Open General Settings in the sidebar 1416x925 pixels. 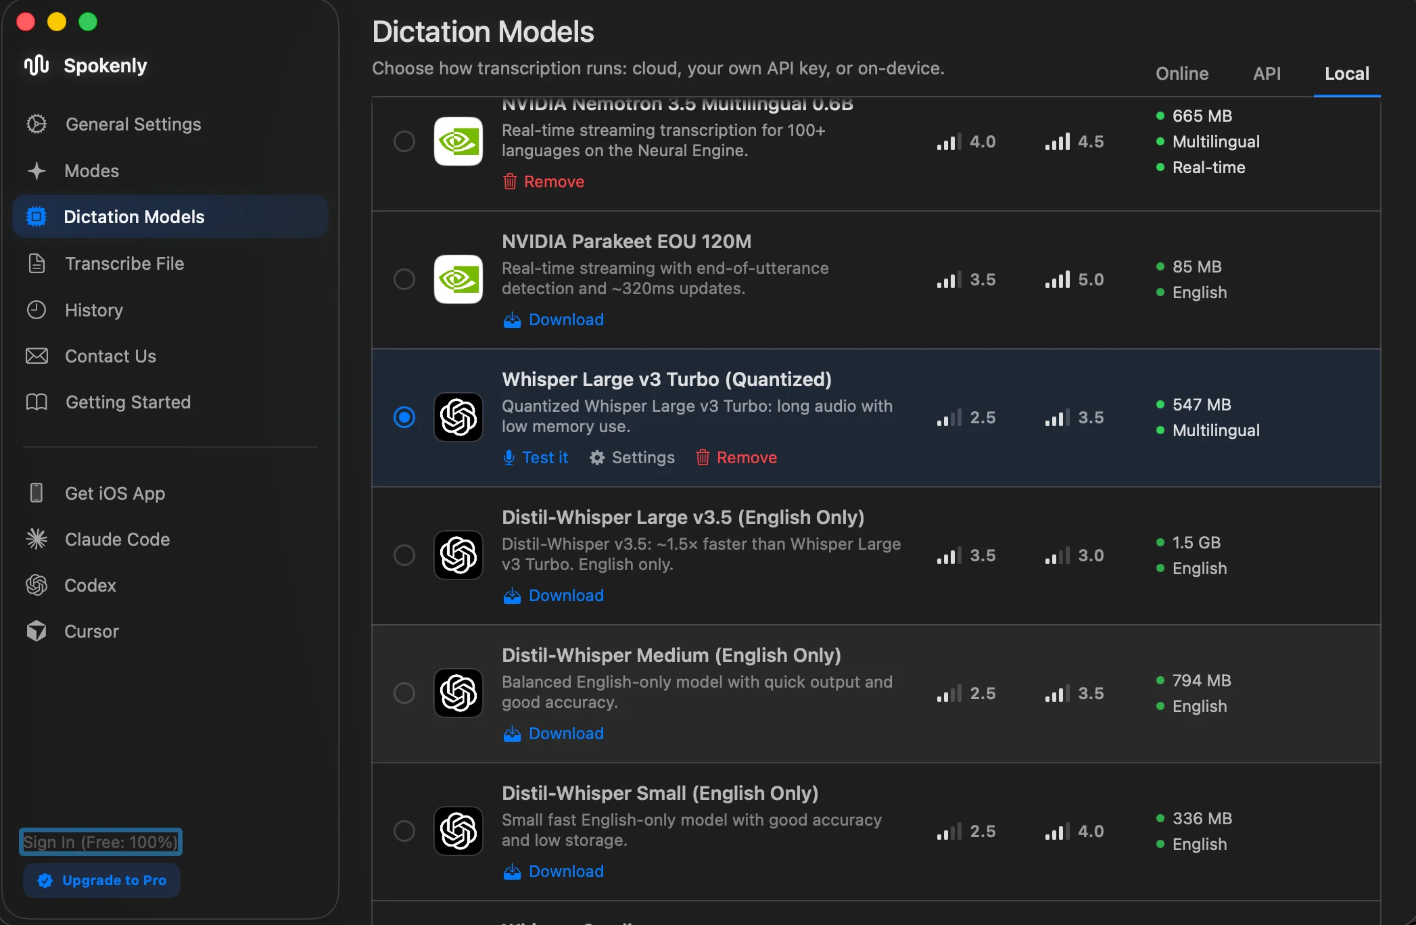click(170, 124)
